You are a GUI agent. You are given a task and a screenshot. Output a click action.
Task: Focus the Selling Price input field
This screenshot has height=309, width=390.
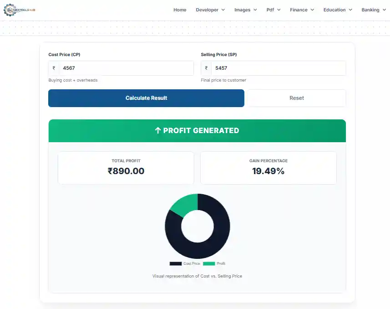(279, 68)
